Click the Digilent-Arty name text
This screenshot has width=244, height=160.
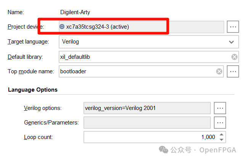click(x=75, y=12)
